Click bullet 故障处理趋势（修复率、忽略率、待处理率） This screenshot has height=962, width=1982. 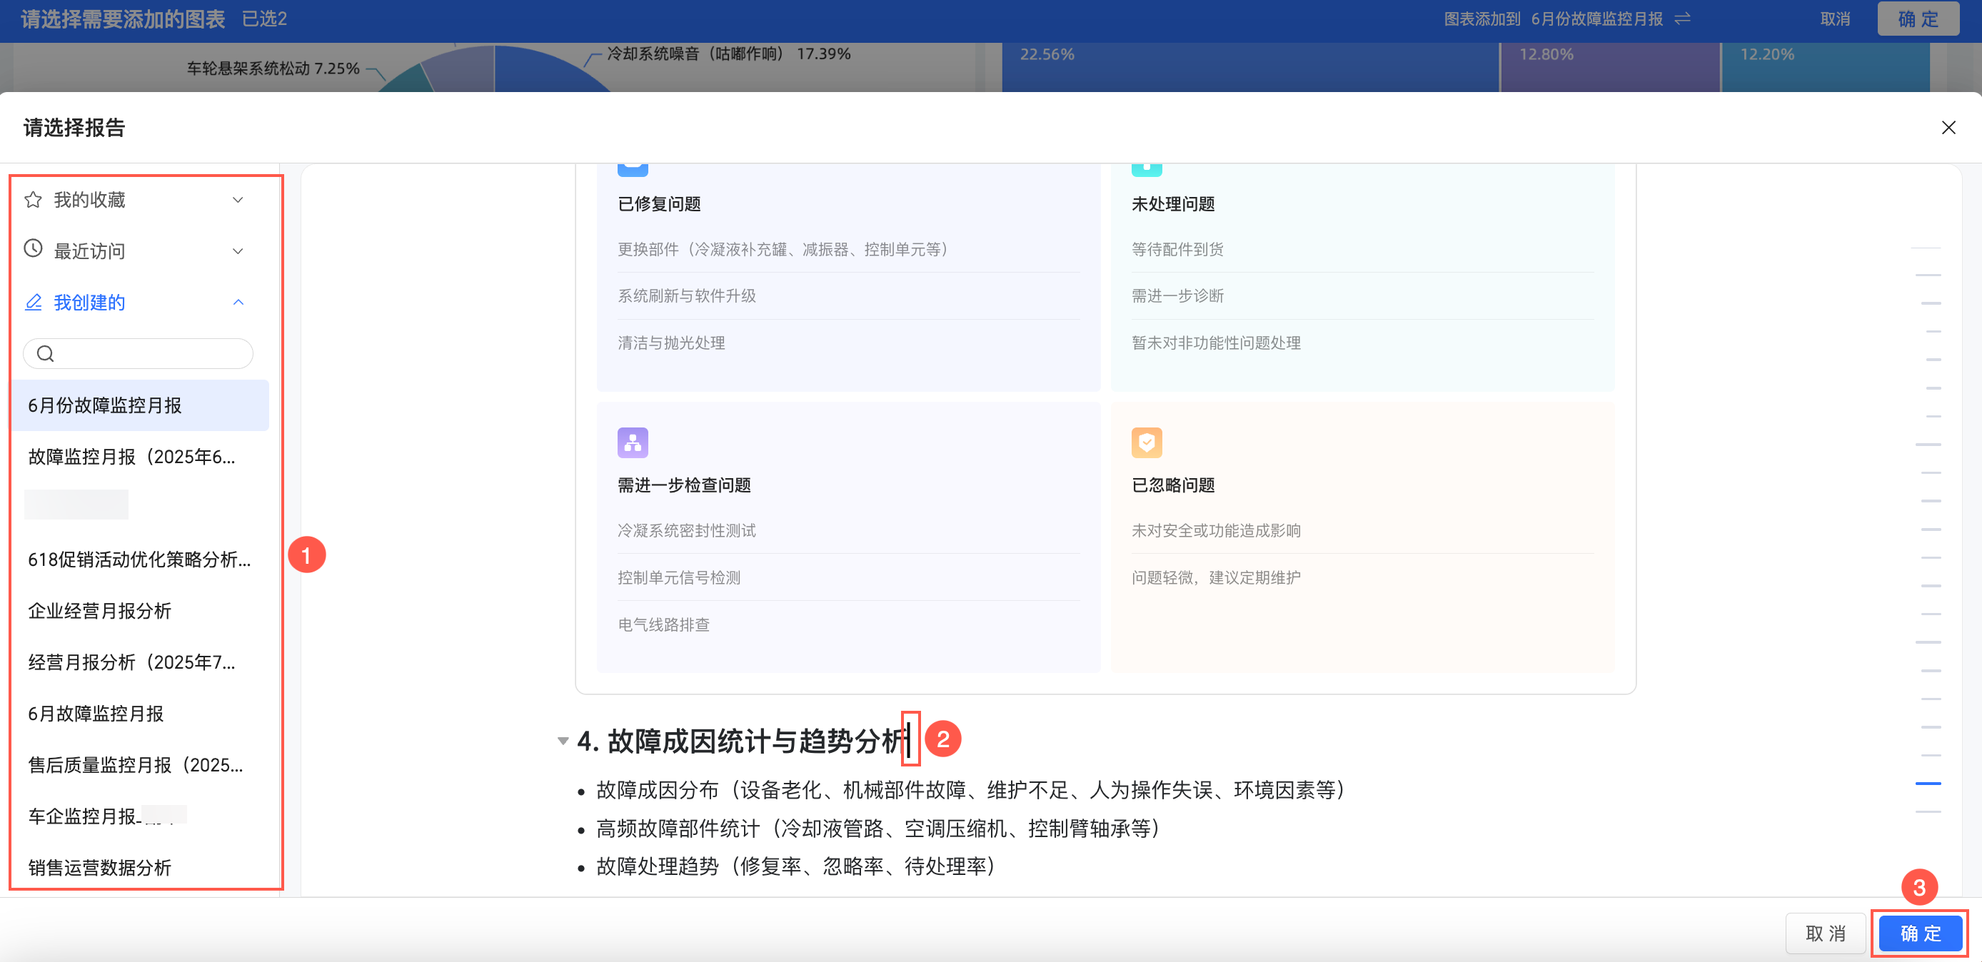pos(795,866)
